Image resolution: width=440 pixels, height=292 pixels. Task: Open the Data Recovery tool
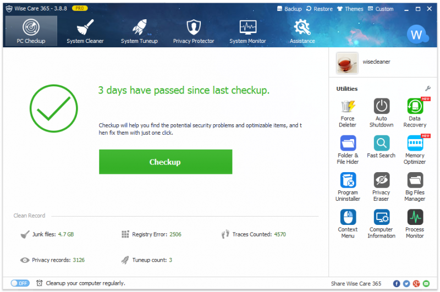coord(415,113)
